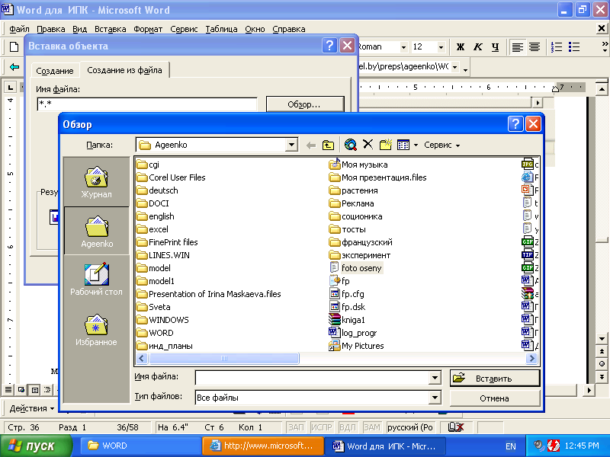Apply bulleted list in Word toolbar

coord(574,47)
